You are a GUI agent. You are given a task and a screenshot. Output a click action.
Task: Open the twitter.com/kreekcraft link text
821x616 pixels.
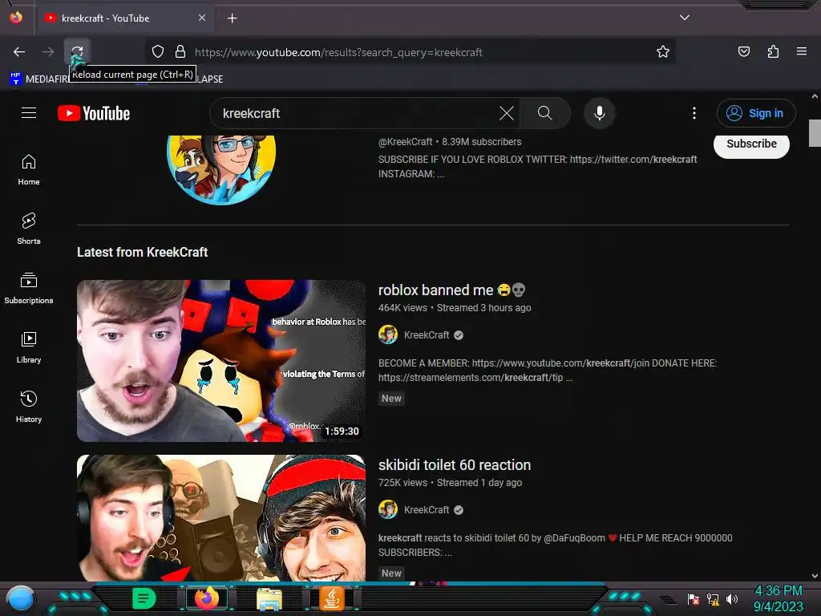point(633,160)
